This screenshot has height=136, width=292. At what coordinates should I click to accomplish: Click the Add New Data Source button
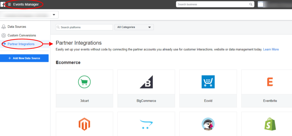24,58
